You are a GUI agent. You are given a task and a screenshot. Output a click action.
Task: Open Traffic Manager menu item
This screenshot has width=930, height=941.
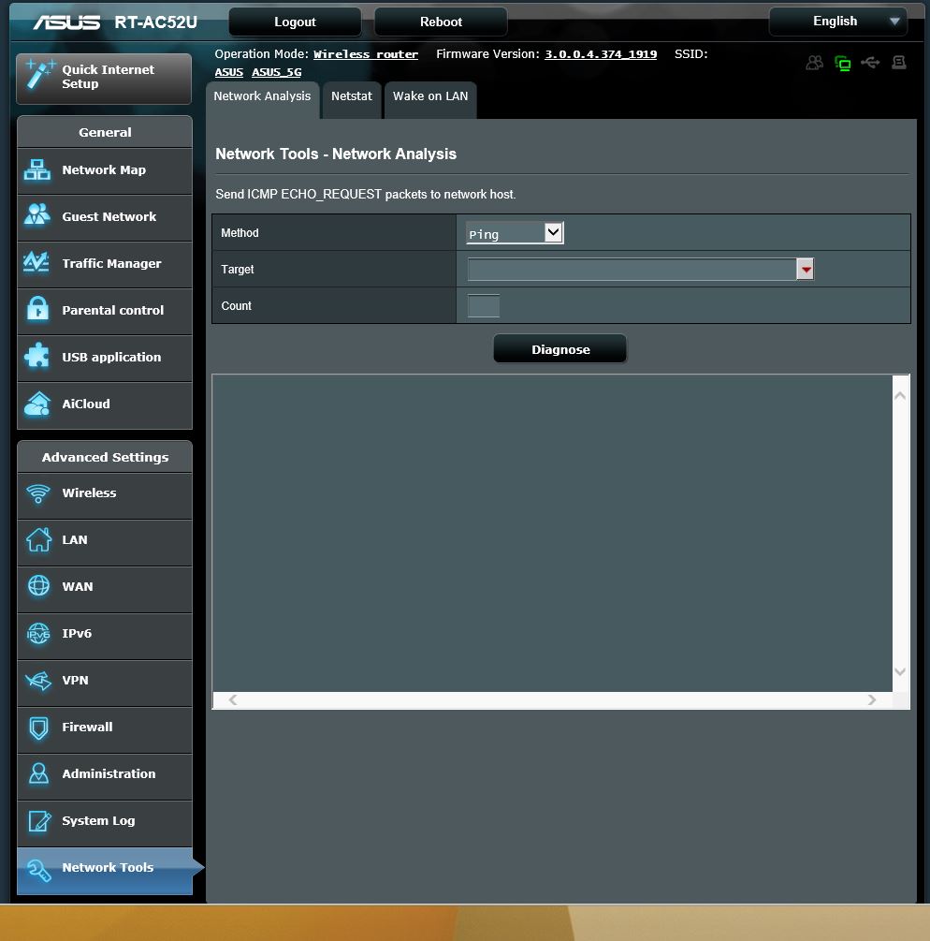(105, 264)
